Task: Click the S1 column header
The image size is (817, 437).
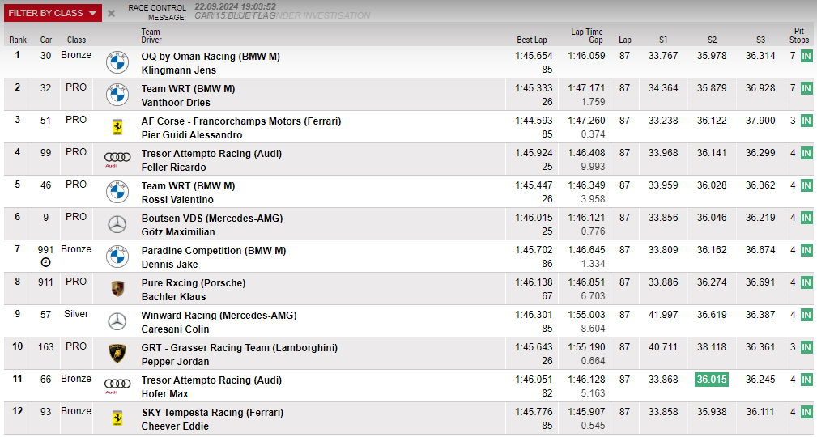Action: pos(663,40)
